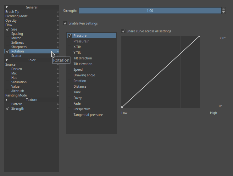This screenshot has width=233, height=176.
Task: Click the lock icon on Airbrush row
Action: [x=58, y=91]
